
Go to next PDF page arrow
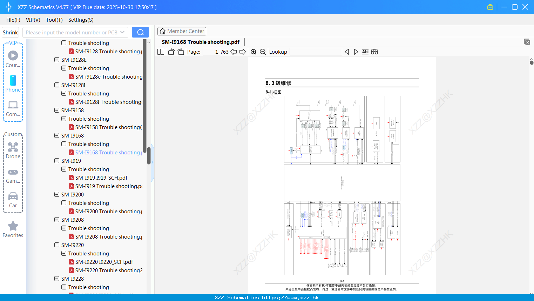click(x=243, y=52)
